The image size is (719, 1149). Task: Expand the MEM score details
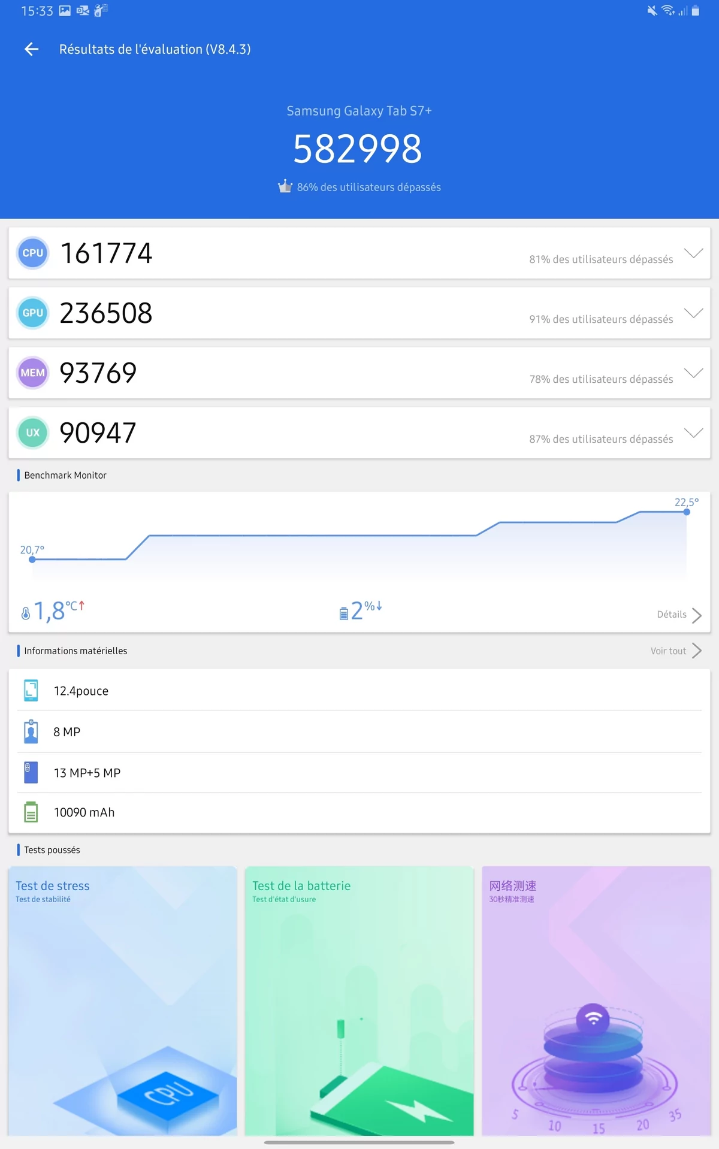click(694, 373)
